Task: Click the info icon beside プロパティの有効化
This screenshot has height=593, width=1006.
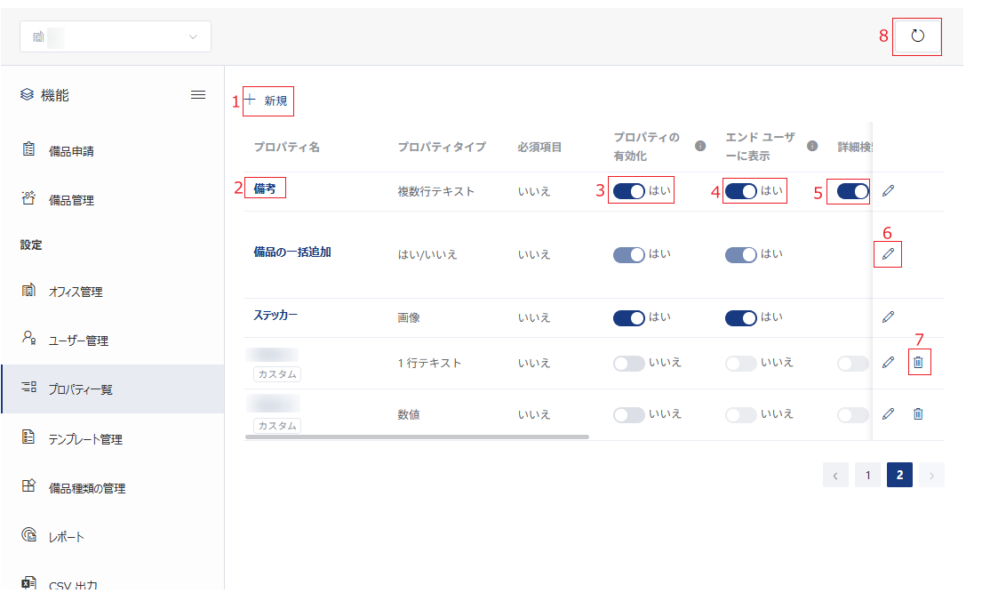Action: tap(700, 147)
